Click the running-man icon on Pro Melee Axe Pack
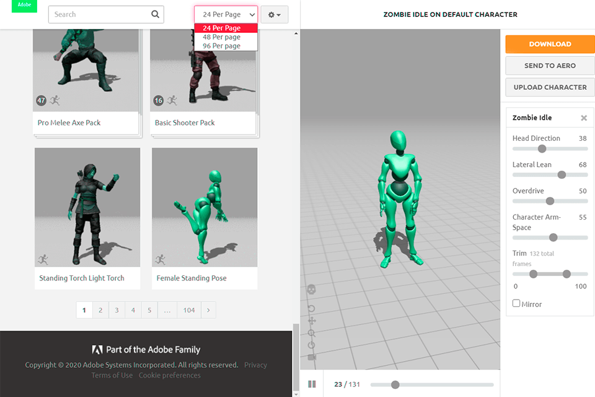Image resolution: width=595 pixels, height=397 pixels. [54, 100]
